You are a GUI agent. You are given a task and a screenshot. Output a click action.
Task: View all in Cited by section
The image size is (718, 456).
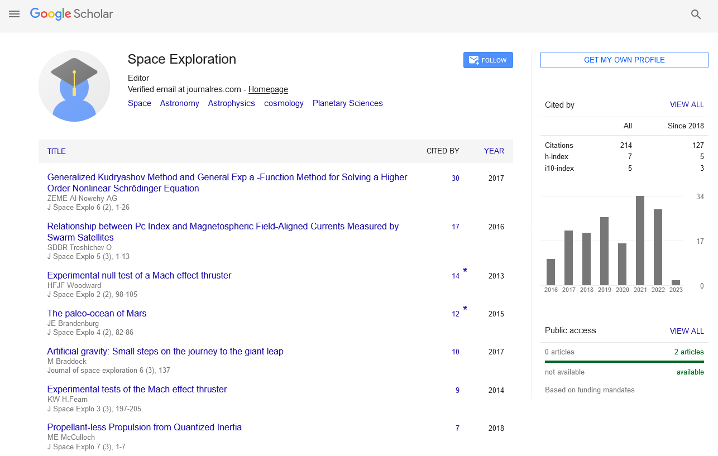click(x=687, y=105)
